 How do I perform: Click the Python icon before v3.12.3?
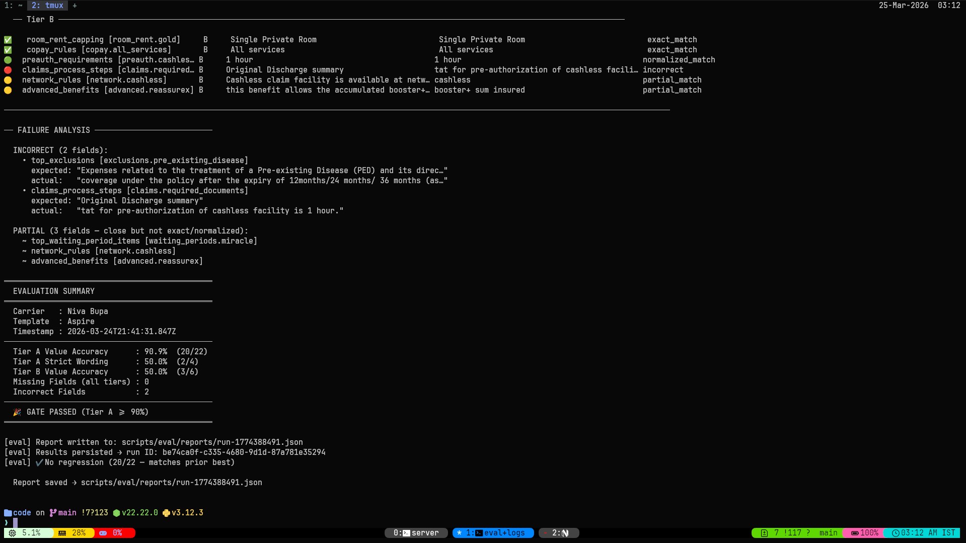click(167, 513)
